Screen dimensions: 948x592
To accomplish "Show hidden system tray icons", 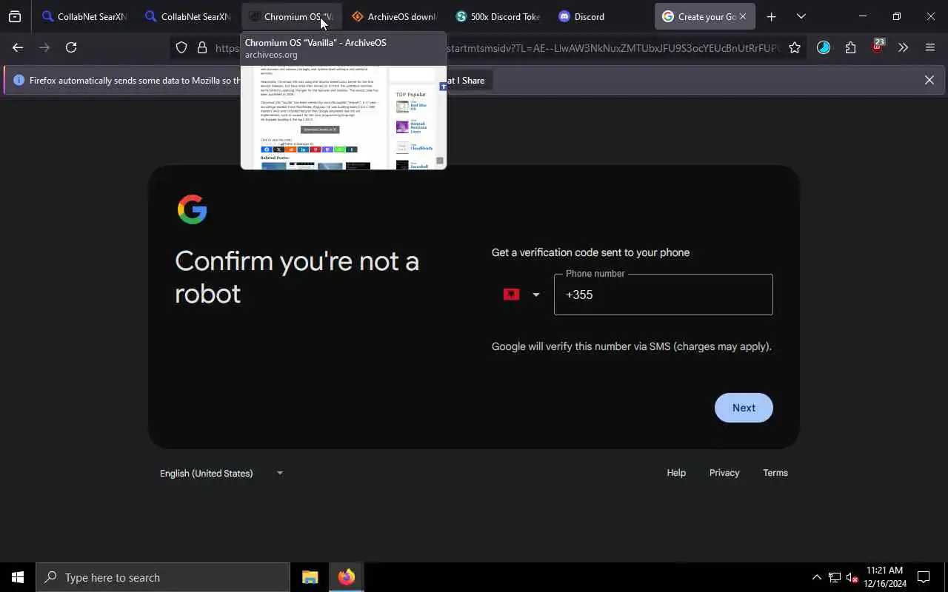I will pyautogui.click(x=816, y=577).
